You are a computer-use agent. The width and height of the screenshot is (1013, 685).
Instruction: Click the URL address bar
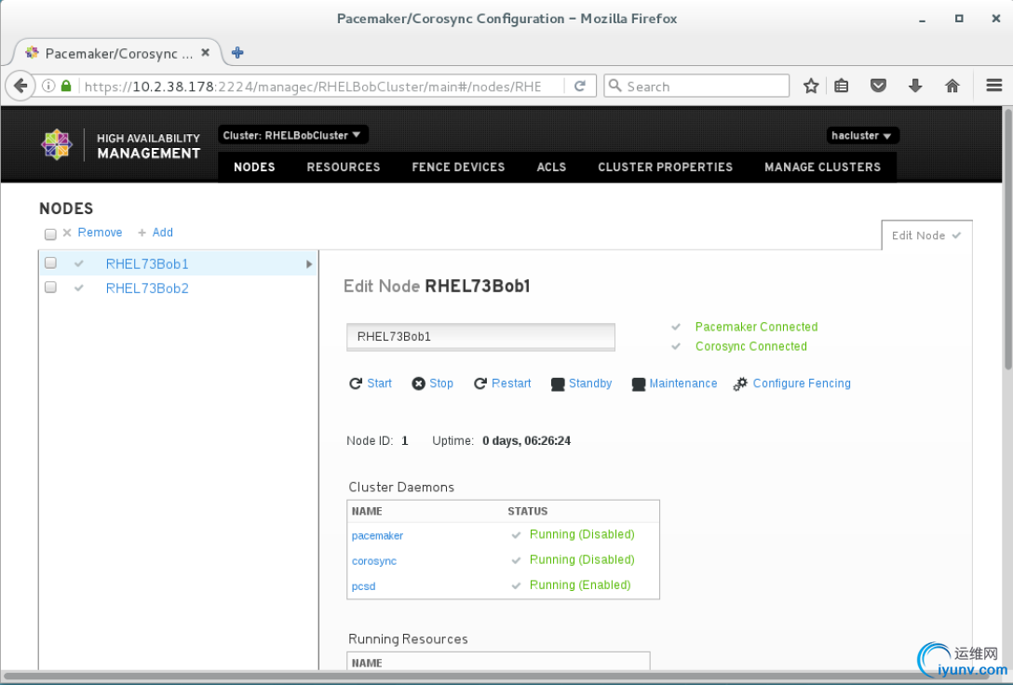coord(313,87)
